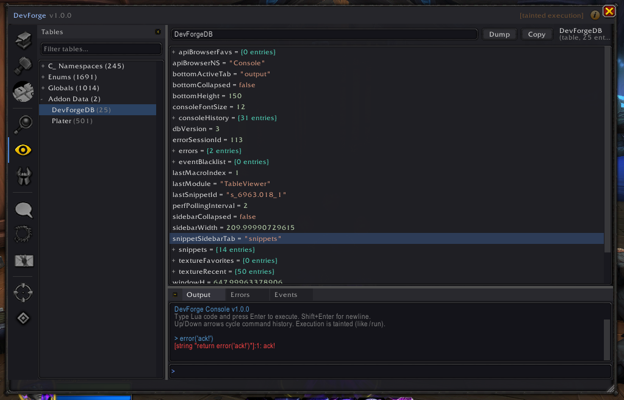Select the hammer icon in the sidebar
This screenshot has width=624, height=400.
23,66
